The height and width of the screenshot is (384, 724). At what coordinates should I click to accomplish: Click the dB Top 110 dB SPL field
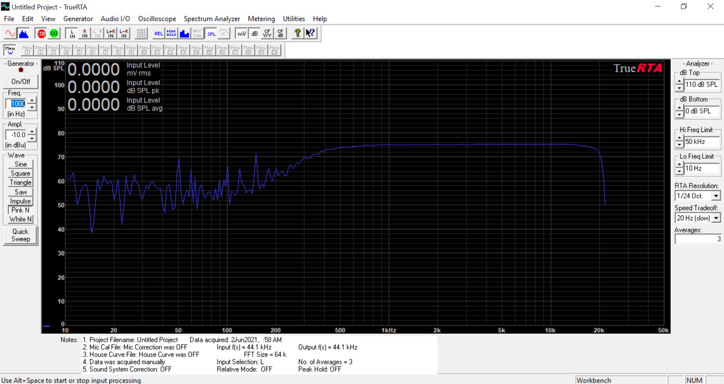coord(702,84)
